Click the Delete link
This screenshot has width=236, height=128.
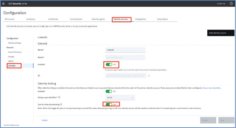coord(45,120)
